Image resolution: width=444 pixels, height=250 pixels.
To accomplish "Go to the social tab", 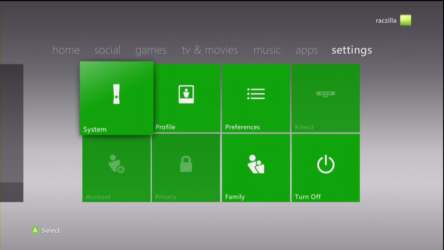I will tap(107, 50).
